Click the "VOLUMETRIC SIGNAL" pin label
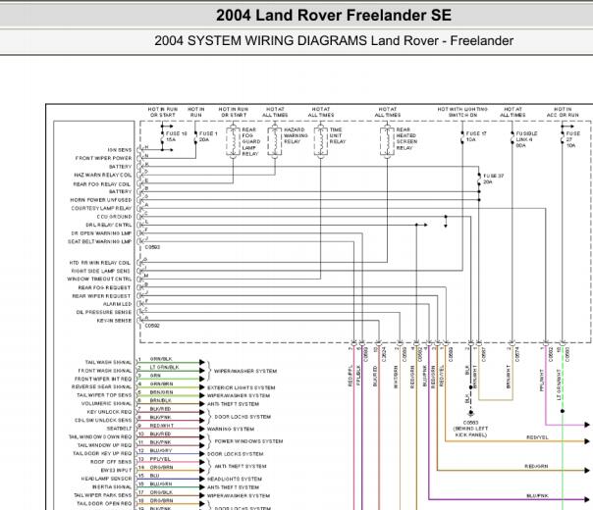The image size is (593, 510). (107, 403)
